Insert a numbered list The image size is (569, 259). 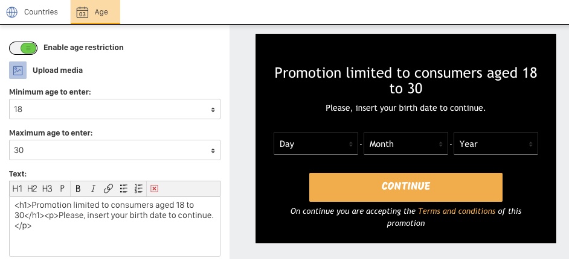(x=138, y=189)
